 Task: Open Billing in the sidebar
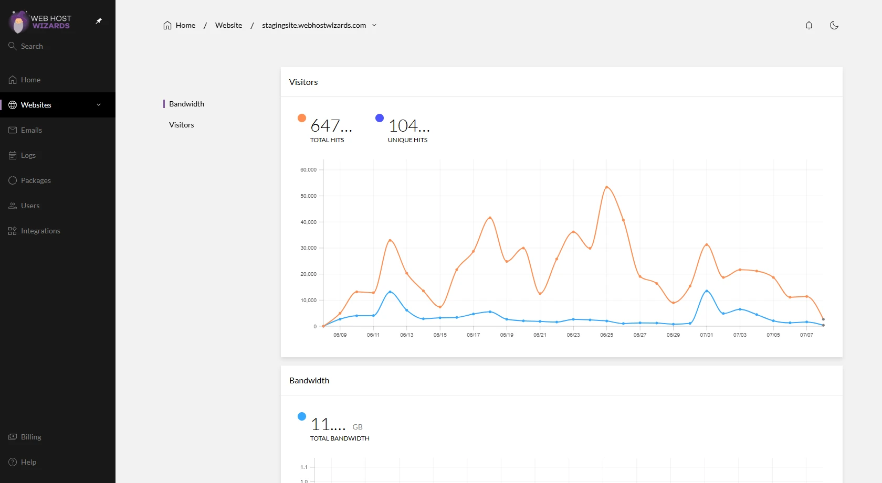pos(58,437)
